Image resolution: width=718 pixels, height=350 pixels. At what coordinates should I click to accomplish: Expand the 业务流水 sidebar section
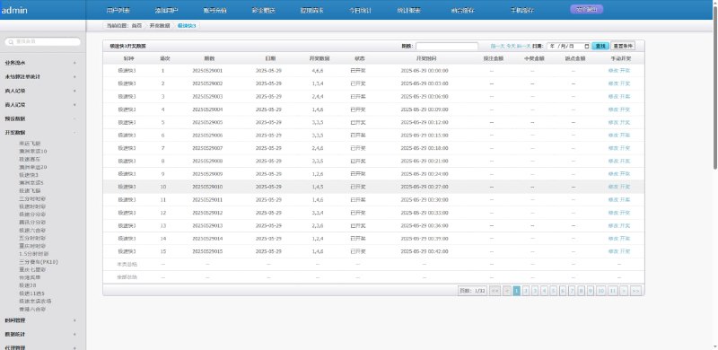coord(42,63)
